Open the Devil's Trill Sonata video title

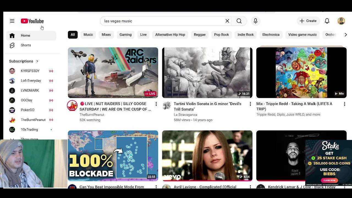pyautogui.click(x=208, y=106)
